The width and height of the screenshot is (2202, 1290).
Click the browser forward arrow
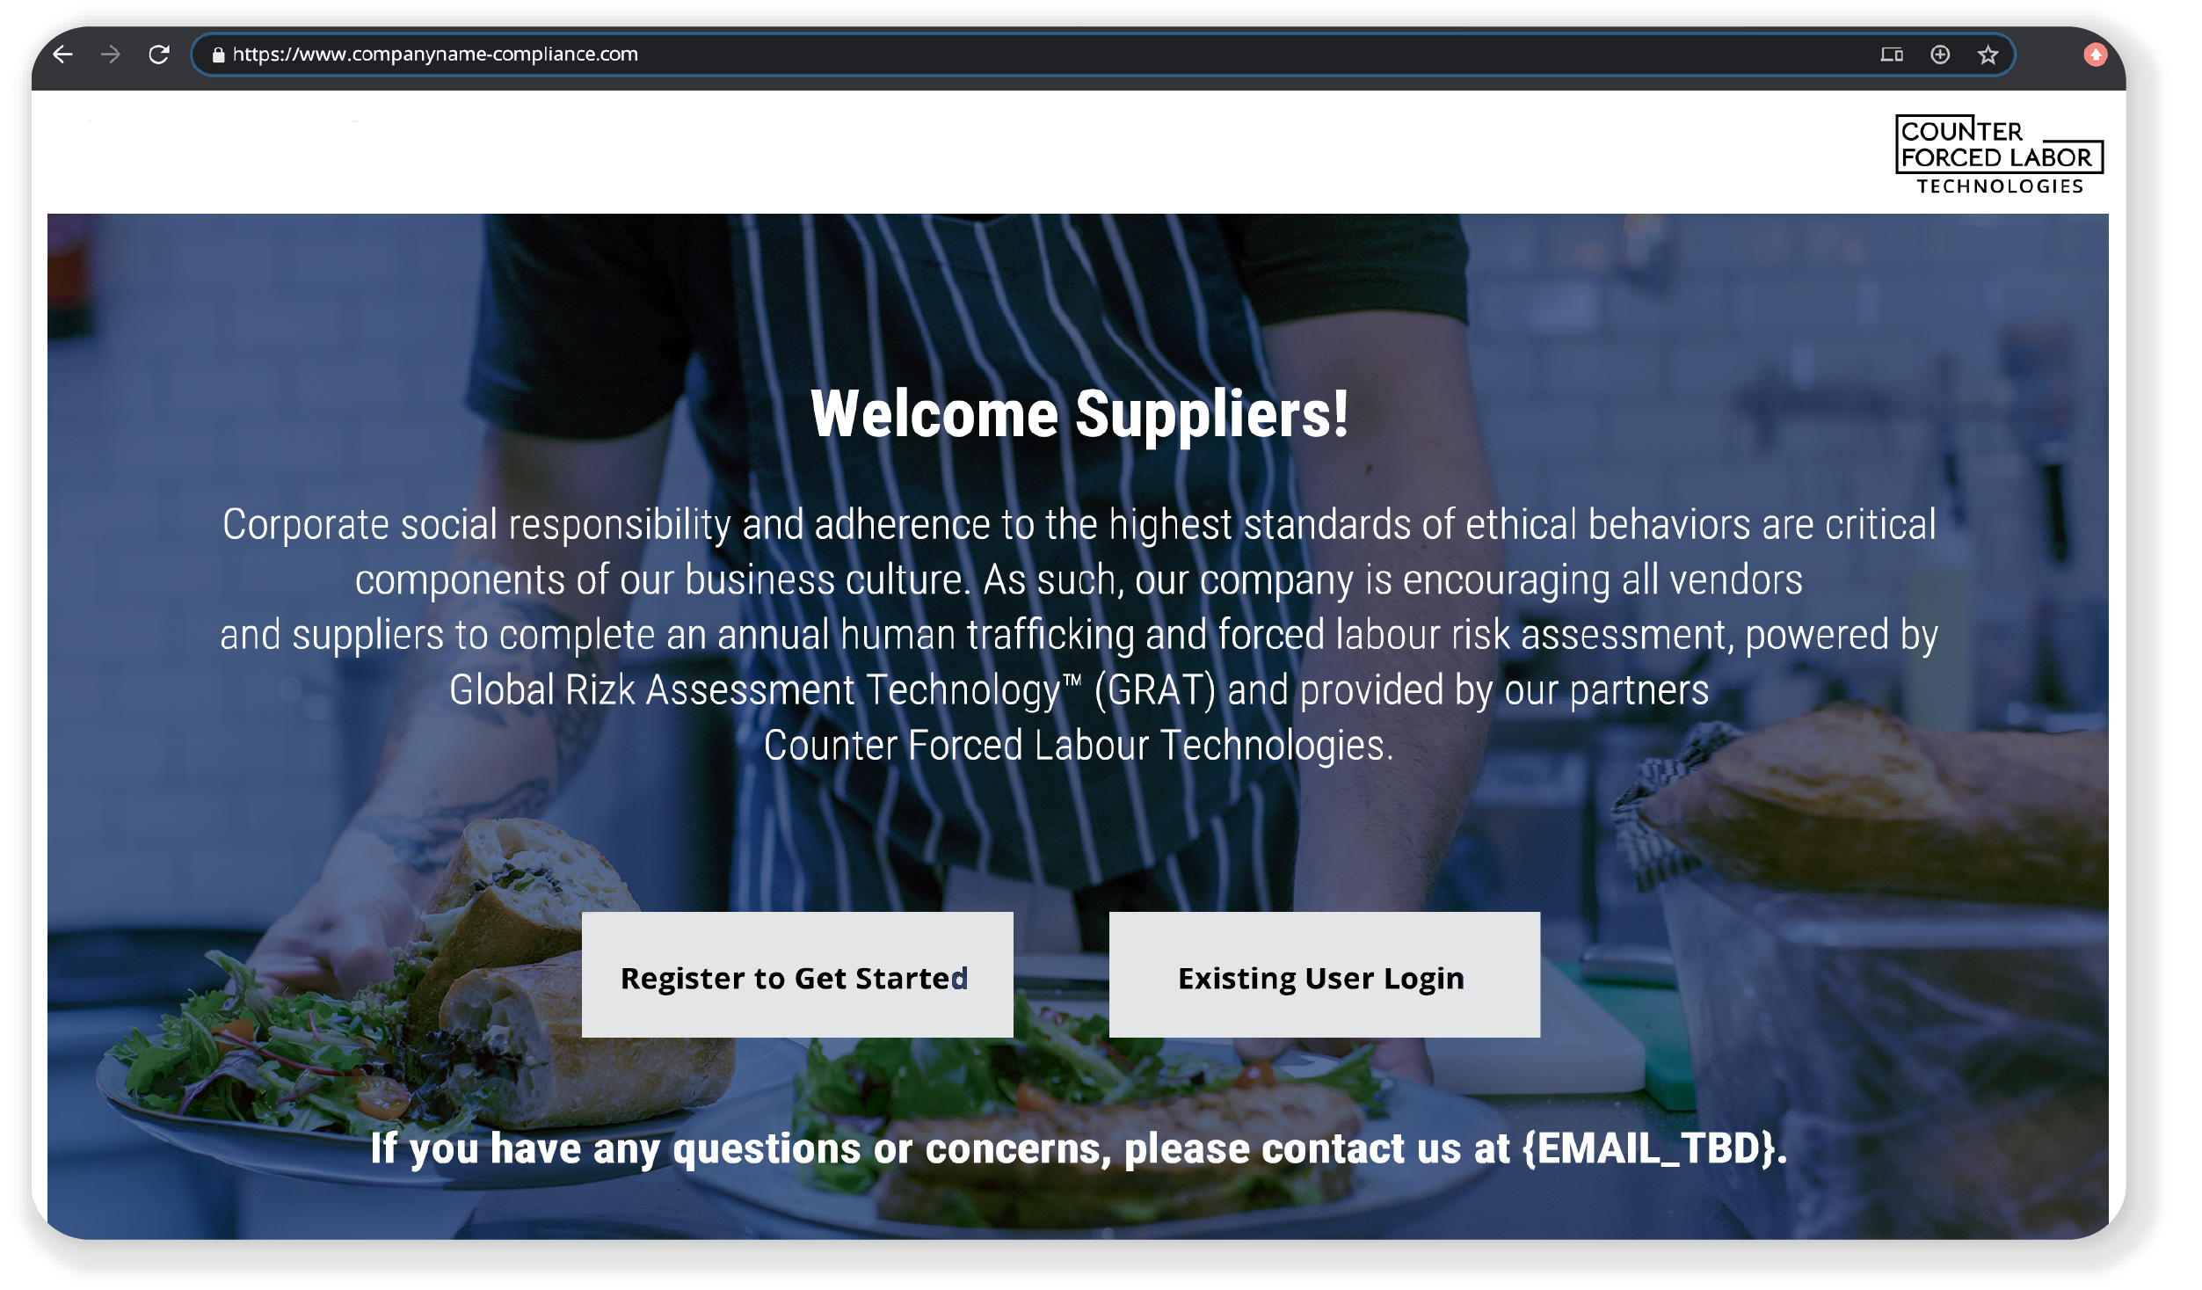click(111, 55)
